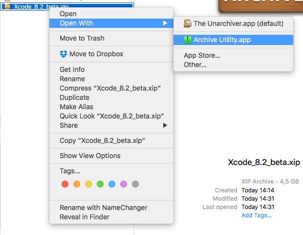Viewport: 303px width, 235px height.
Task: Click the Xcode_8.2_beta.xip title in preview pane
Action: [264, 162]
